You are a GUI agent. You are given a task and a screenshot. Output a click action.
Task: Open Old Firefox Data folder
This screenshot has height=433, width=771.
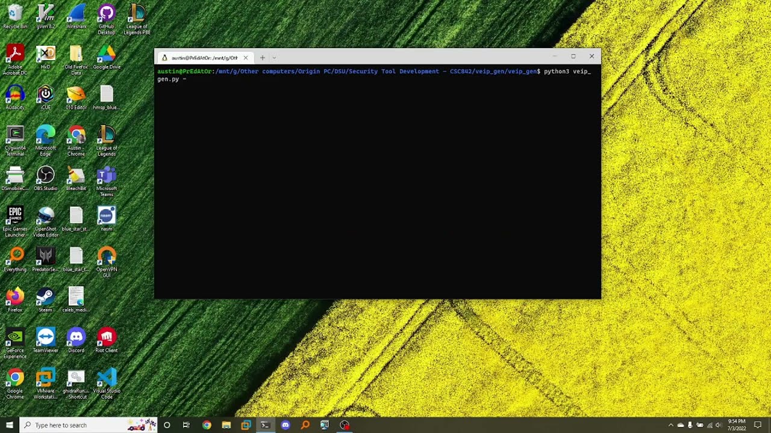tap(76, 60)
